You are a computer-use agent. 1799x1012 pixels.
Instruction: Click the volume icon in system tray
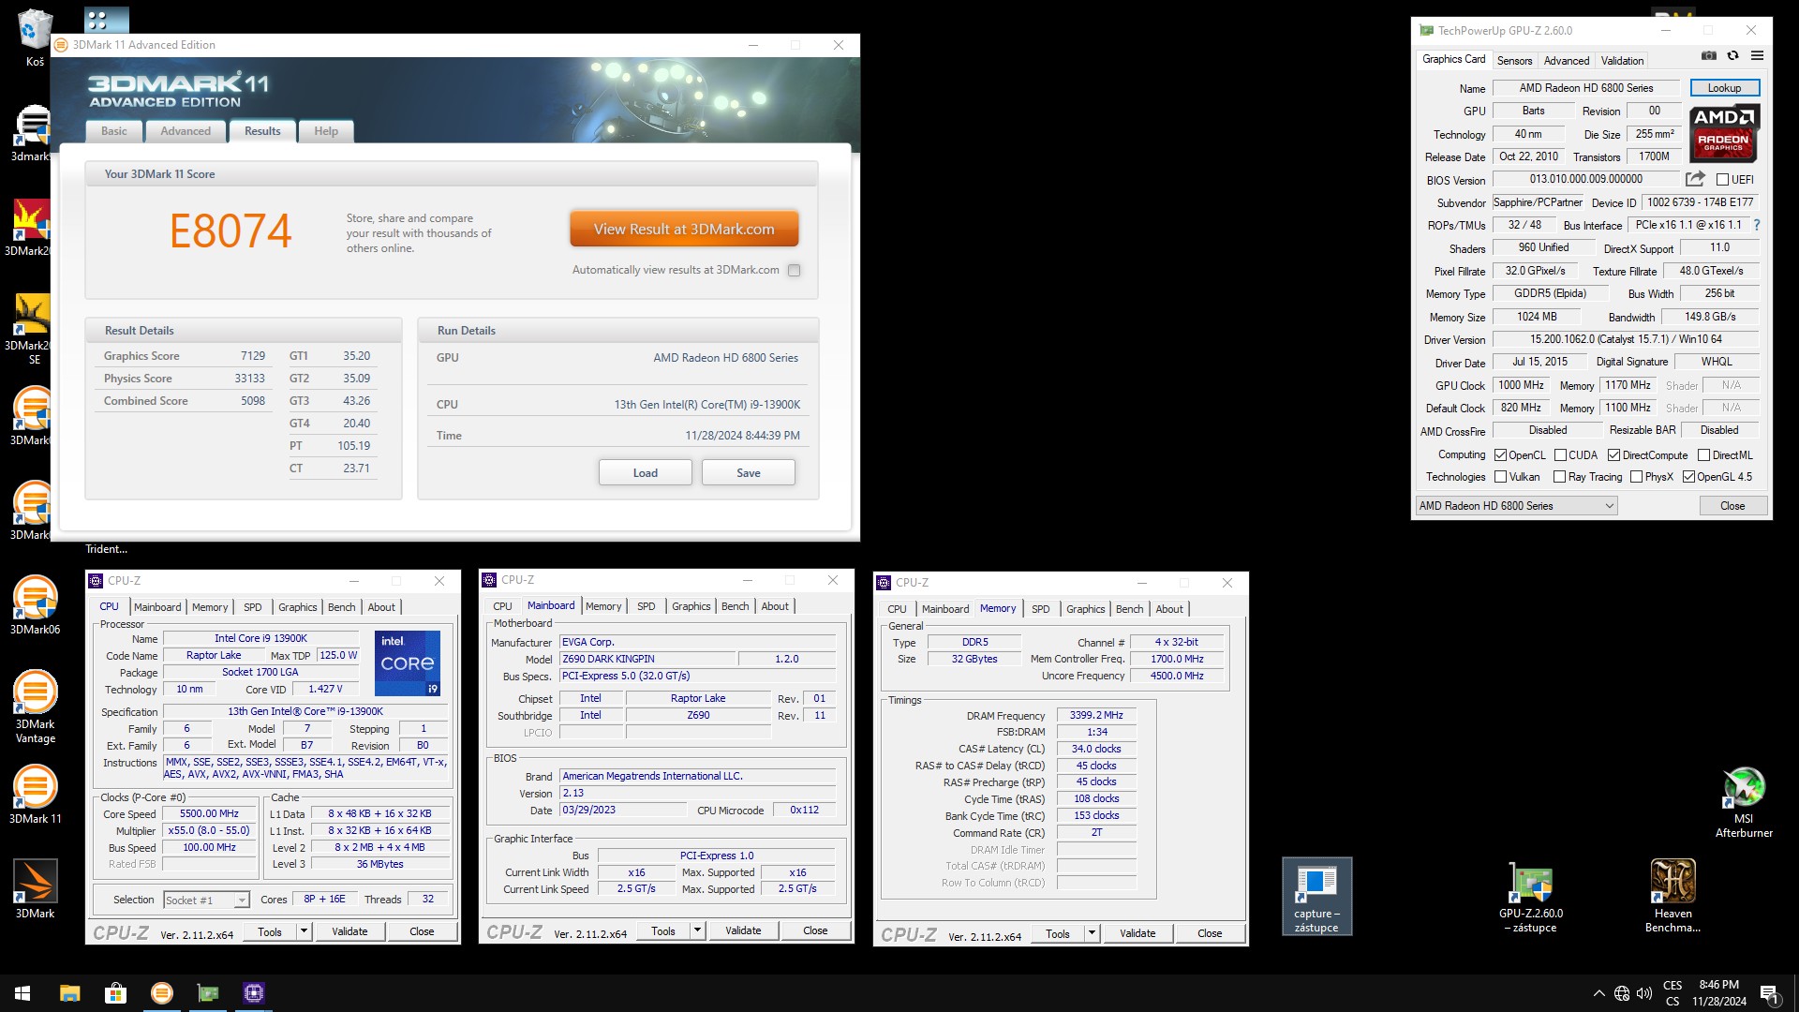[1643, 993]
